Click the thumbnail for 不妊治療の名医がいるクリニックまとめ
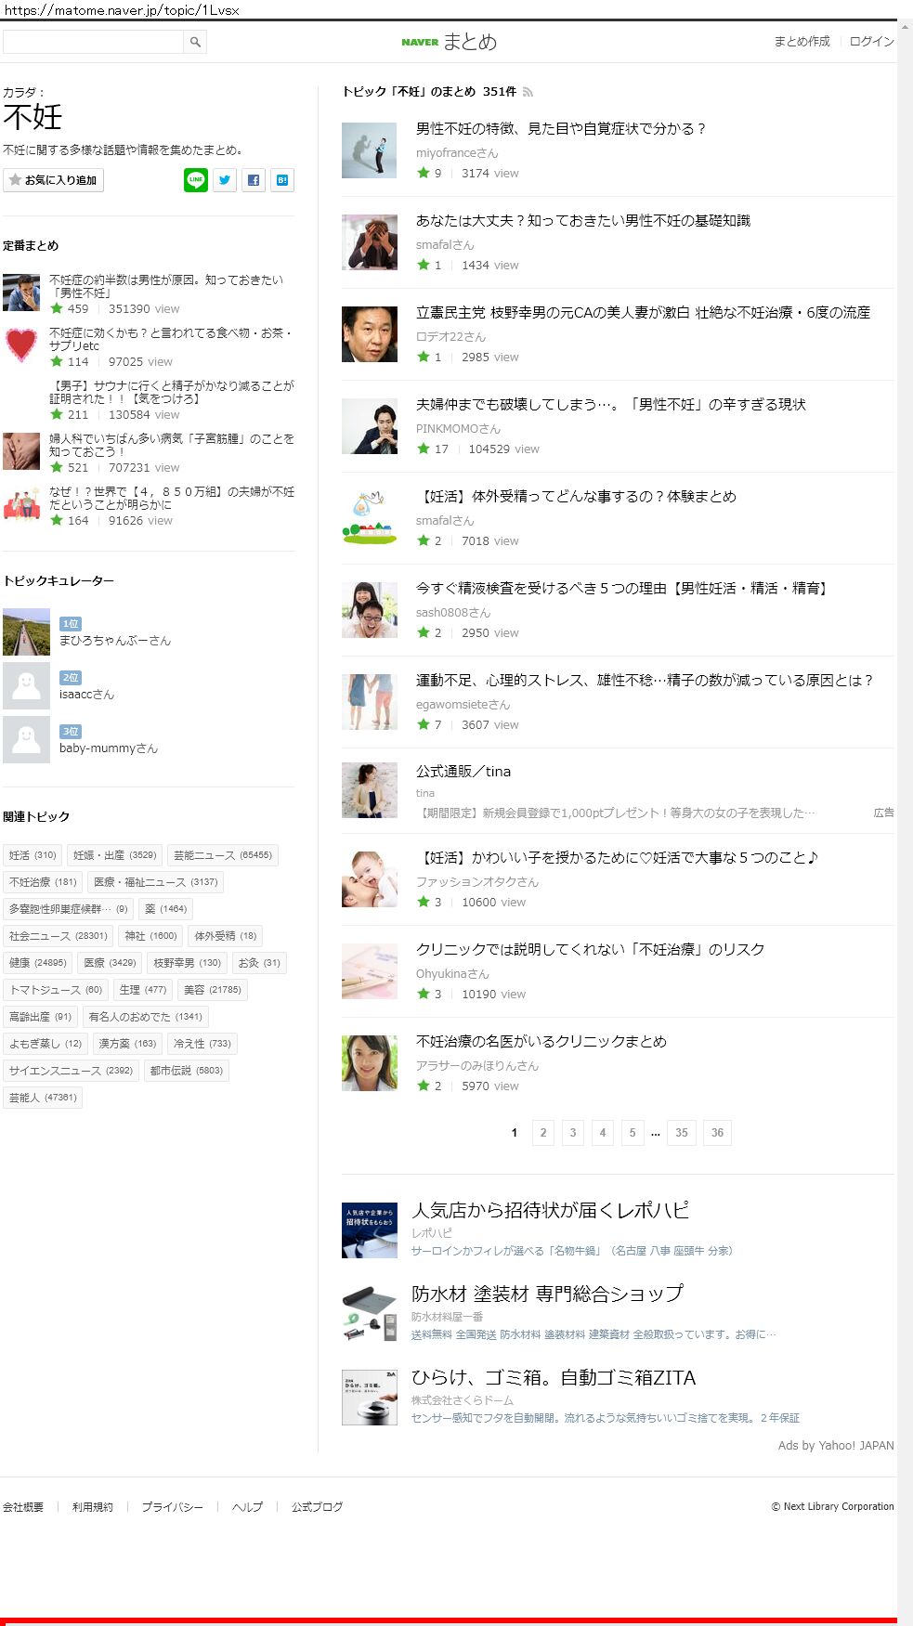Viewport: 913px width, 1626px height. (370, 1063)
